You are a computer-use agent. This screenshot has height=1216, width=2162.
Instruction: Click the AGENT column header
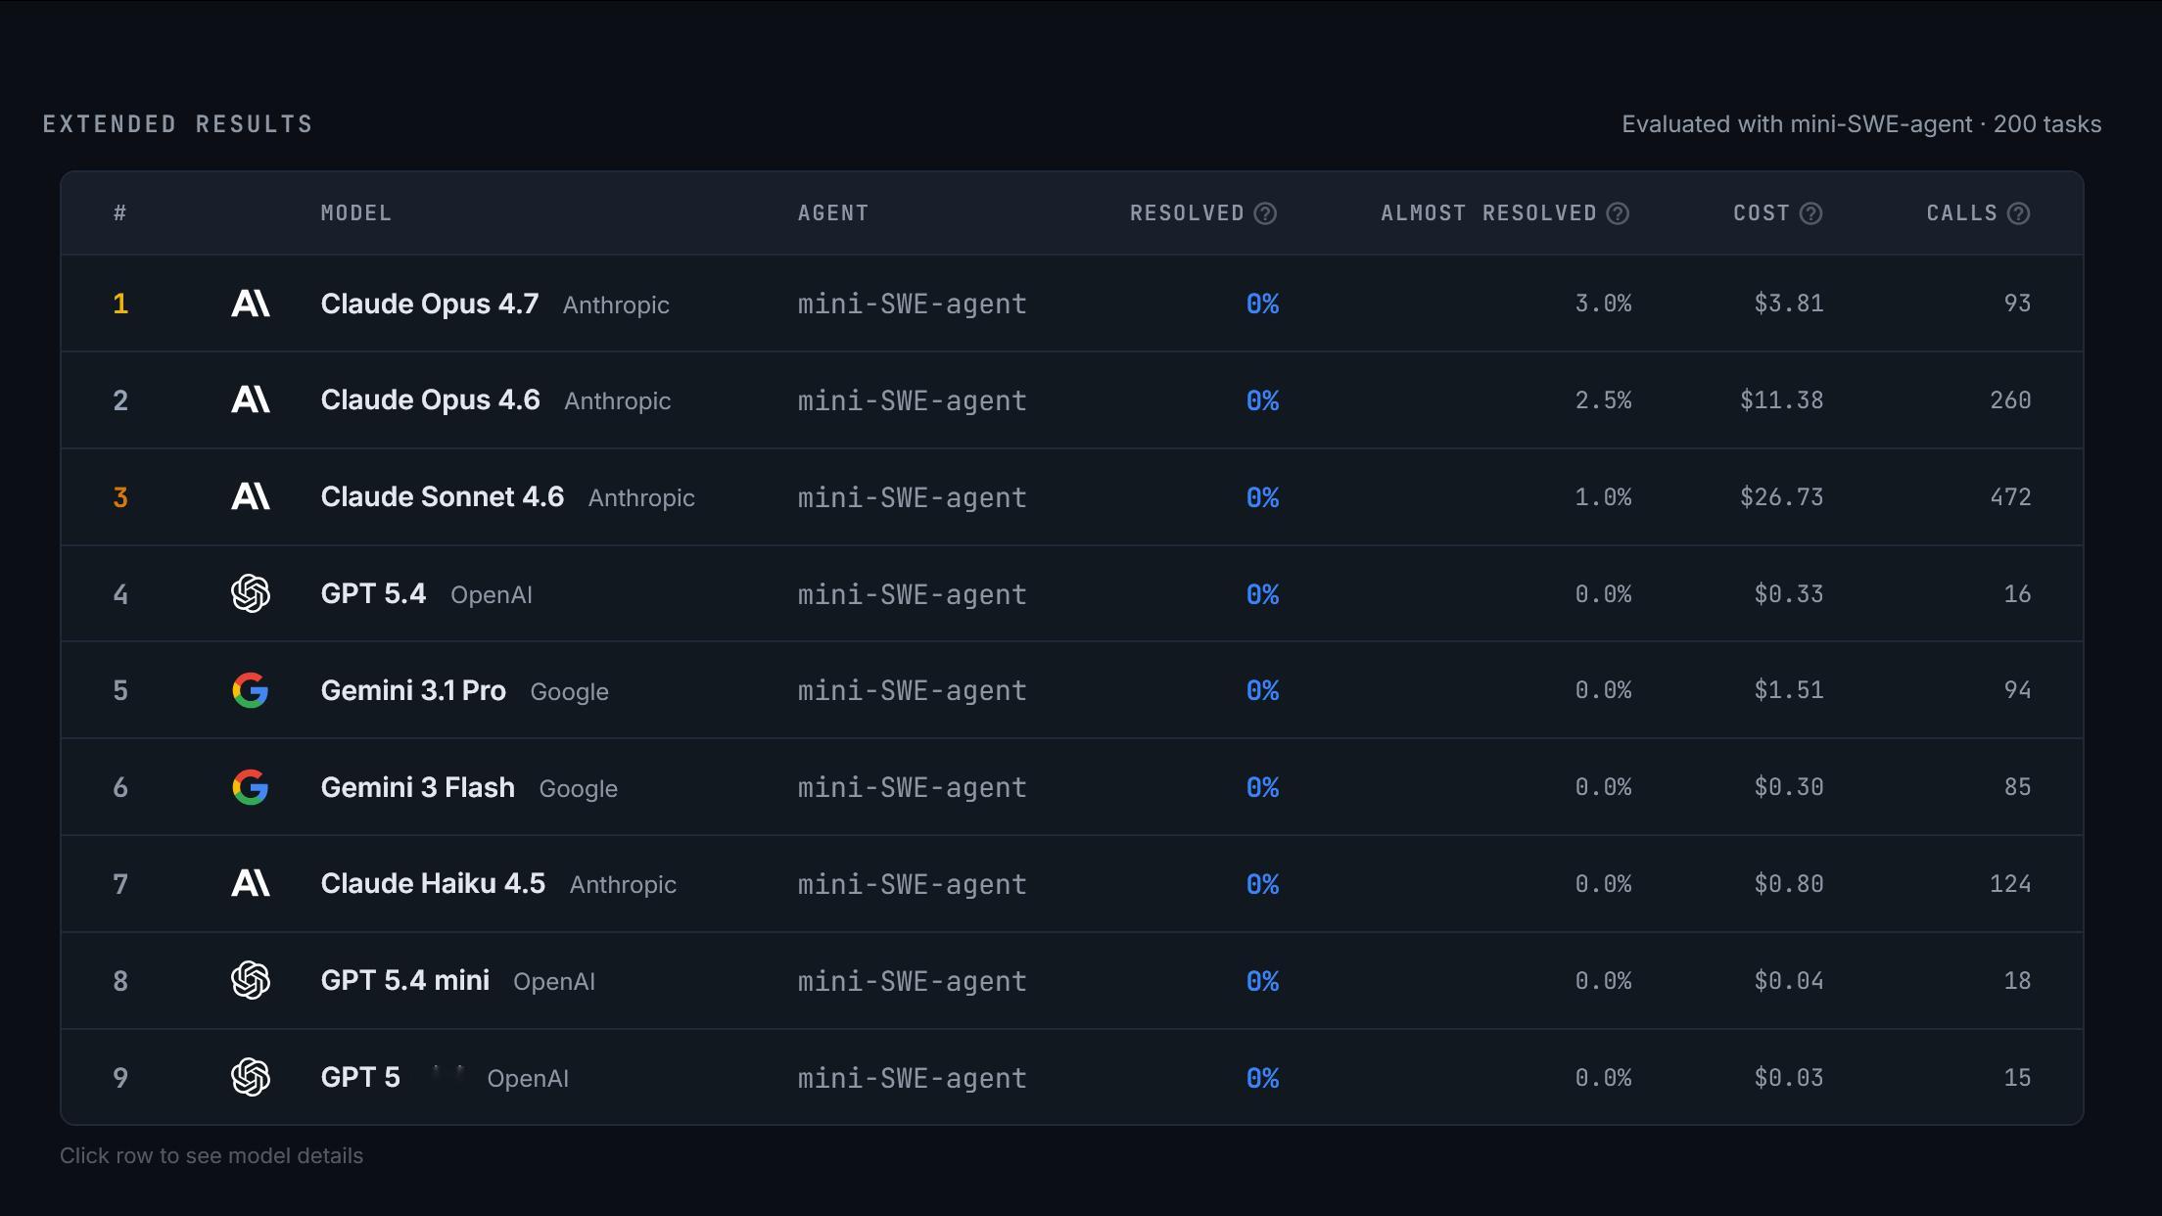coord(833,213)
